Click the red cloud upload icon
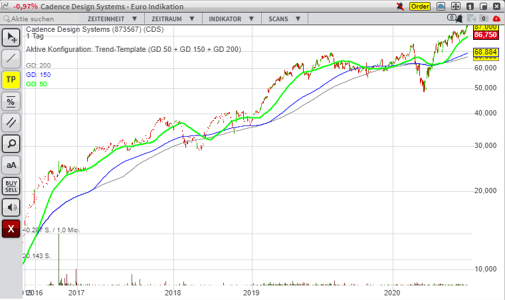 coord(496,19)
